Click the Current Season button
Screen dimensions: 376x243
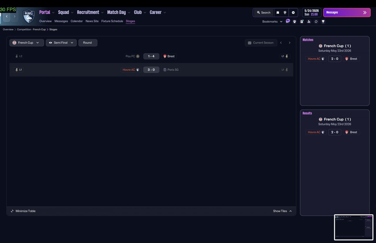261,43
